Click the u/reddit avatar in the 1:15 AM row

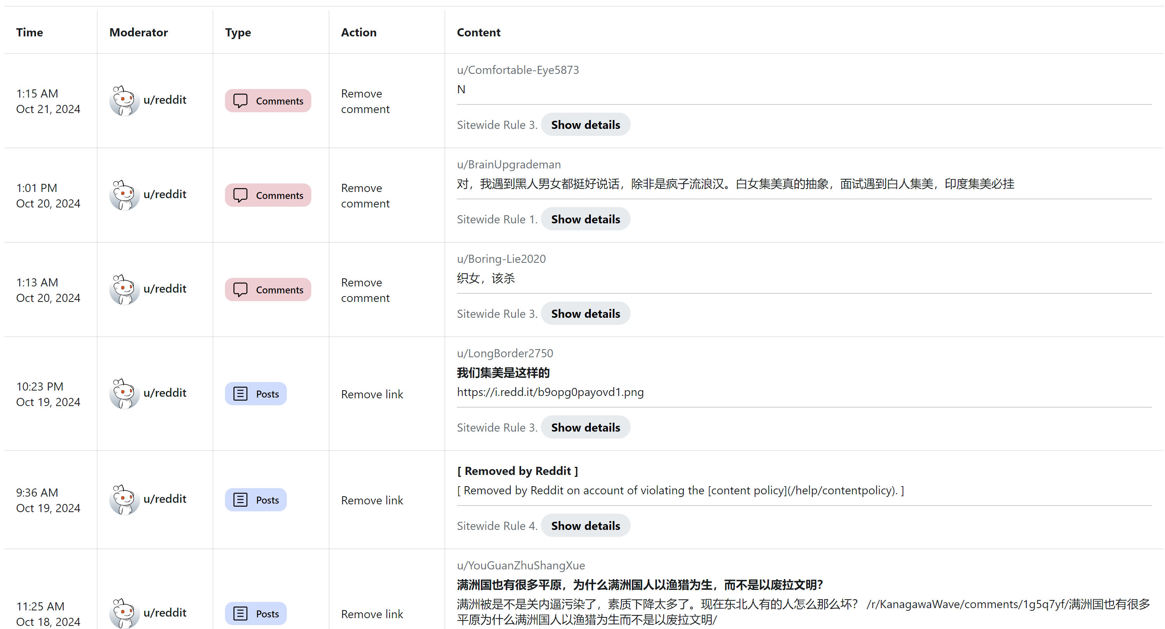click(x=124, y=100)
